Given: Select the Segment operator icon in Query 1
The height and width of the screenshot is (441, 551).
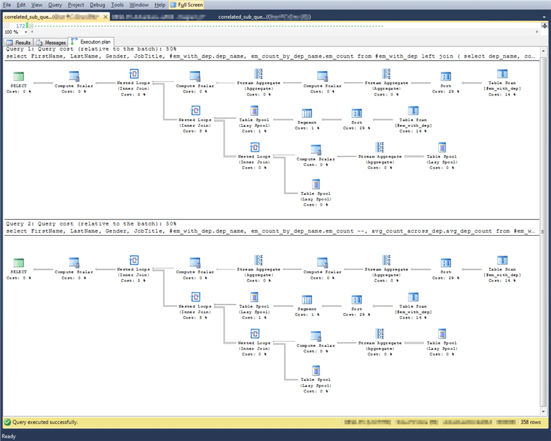Looking at the screenshot, I should (x=307, y=113).
